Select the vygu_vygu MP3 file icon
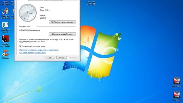This screenshot has height=103, width=183. click(177, 82)
